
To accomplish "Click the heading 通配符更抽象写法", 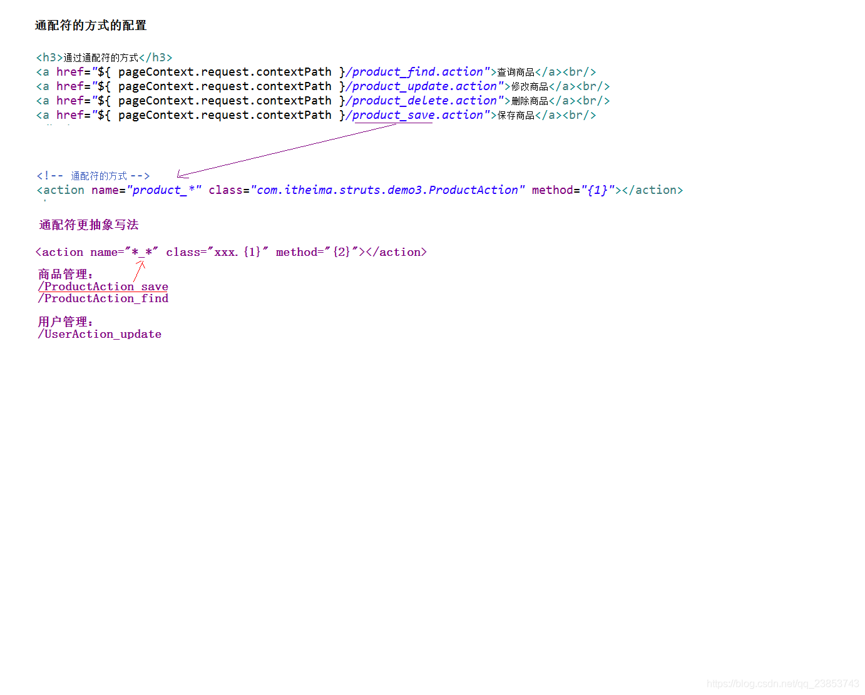I will pos(89,225).
